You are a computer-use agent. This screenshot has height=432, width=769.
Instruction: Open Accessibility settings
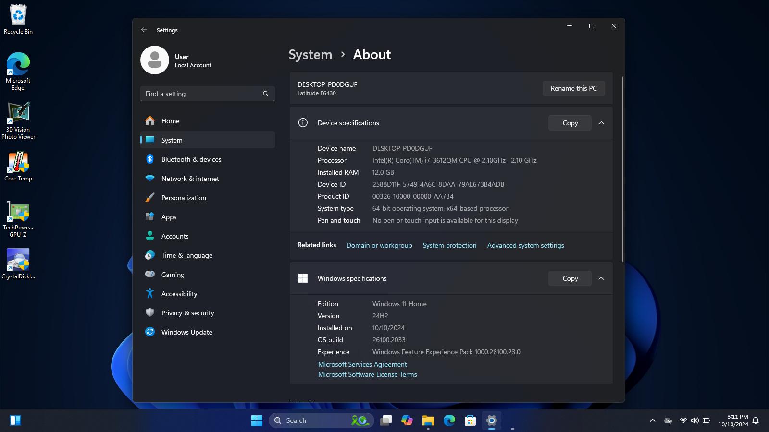point(208,294)
